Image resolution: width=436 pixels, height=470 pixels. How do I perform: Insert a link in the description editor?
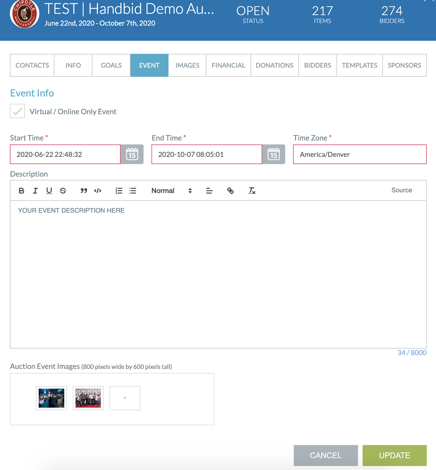point(230,190)
